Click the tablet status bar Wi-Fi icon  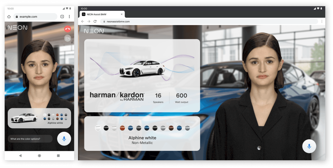click(318, 9)
